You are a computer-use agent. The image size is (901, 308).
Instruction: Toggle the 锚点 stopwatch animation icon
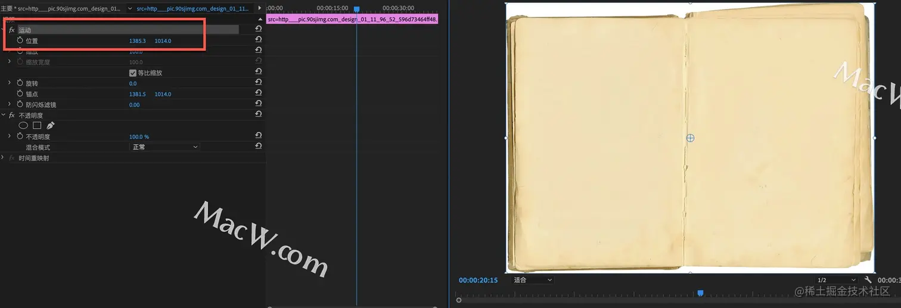(x=20, y=94)
